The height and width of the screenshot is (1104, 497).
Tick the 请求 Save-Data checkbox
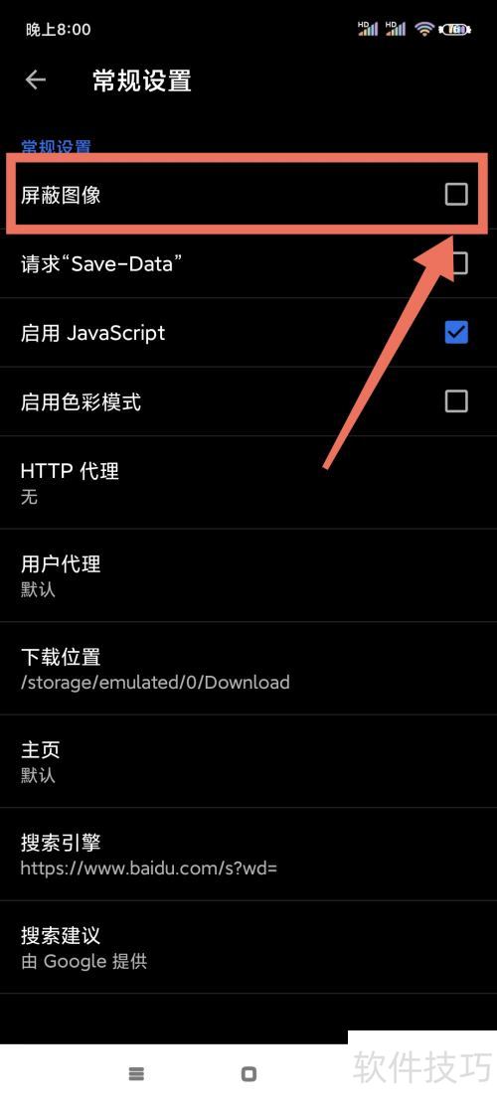459,263
